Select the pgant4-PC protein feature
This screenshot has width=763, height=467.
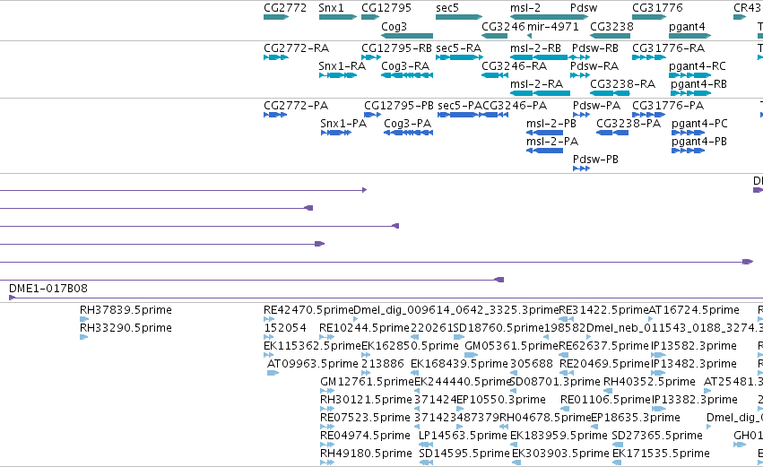tap(688, 133)
